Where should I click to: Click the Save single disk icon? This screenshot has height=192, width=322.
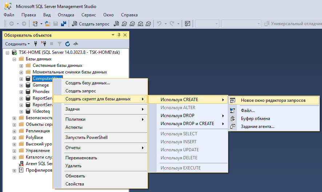(x=56, y=24)
